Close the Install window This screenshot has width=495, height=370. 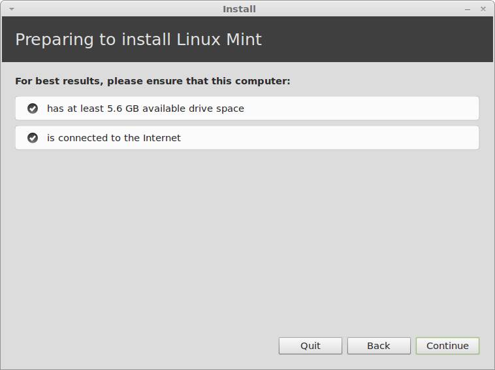click(483, 9)
